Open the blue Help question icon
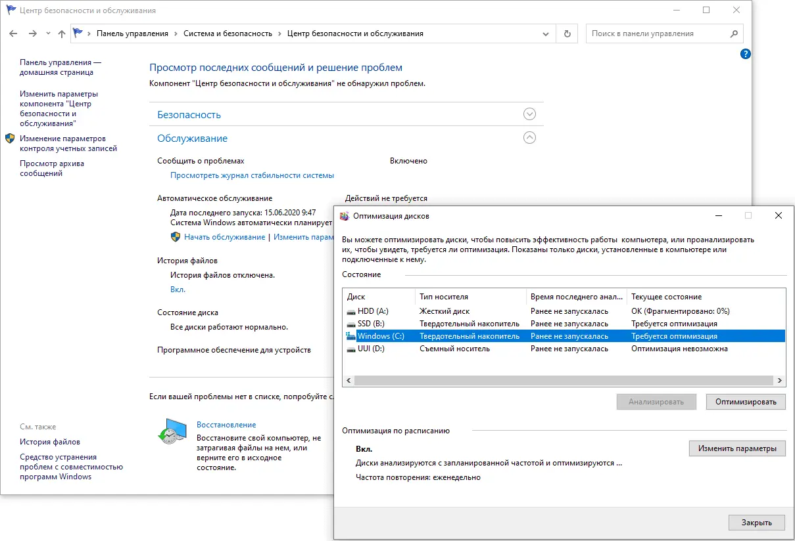This screenshot has width=795, height=541. point(745,54)
